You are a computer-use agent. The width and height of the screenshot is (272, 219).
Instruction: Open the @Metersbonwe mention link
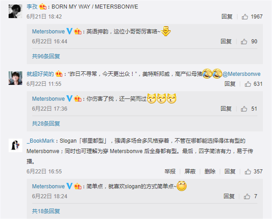pos(241,74)
